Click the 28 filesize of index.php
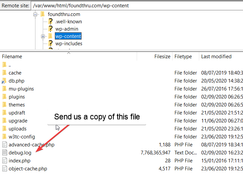The width and height of the screenshot is (243, 190). (168, 161)
